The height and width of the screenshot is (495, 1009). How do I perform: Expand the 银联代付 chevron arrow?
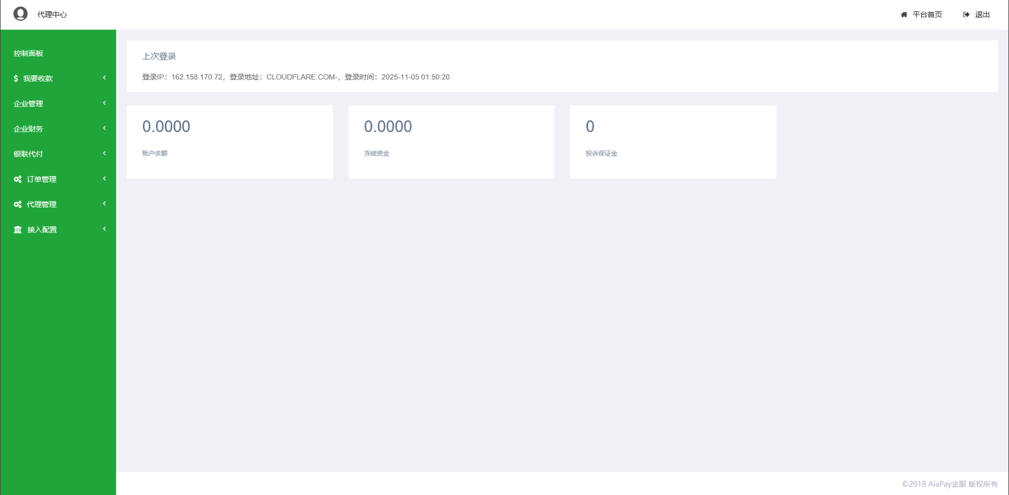[104, 154]
